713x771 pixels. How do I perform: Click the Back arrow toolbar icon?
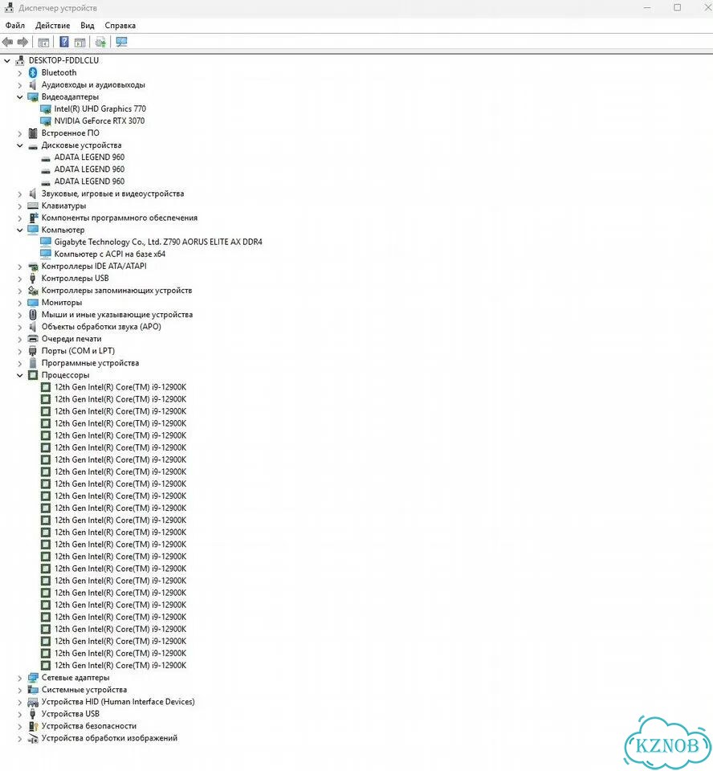[7, 43]
